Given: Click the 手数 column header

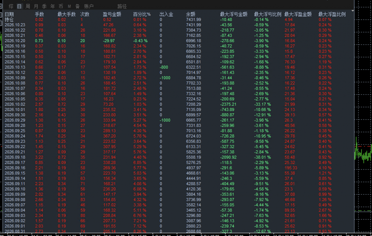Looking at the screenshot, I should [x=39, y=14].
